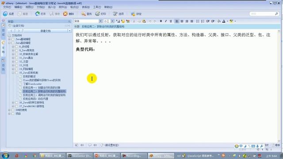Expand the 17_Java8&10&11新特性 folder
The height and width of the screenshot is (159, 283).
tap(13, 106)
